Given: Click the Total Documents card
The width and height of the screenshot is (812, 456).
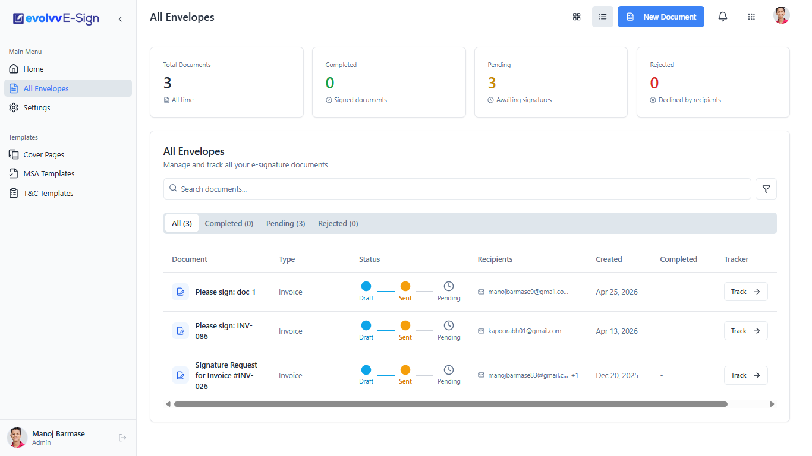Looking at the screenshot, I should point(226,83).
